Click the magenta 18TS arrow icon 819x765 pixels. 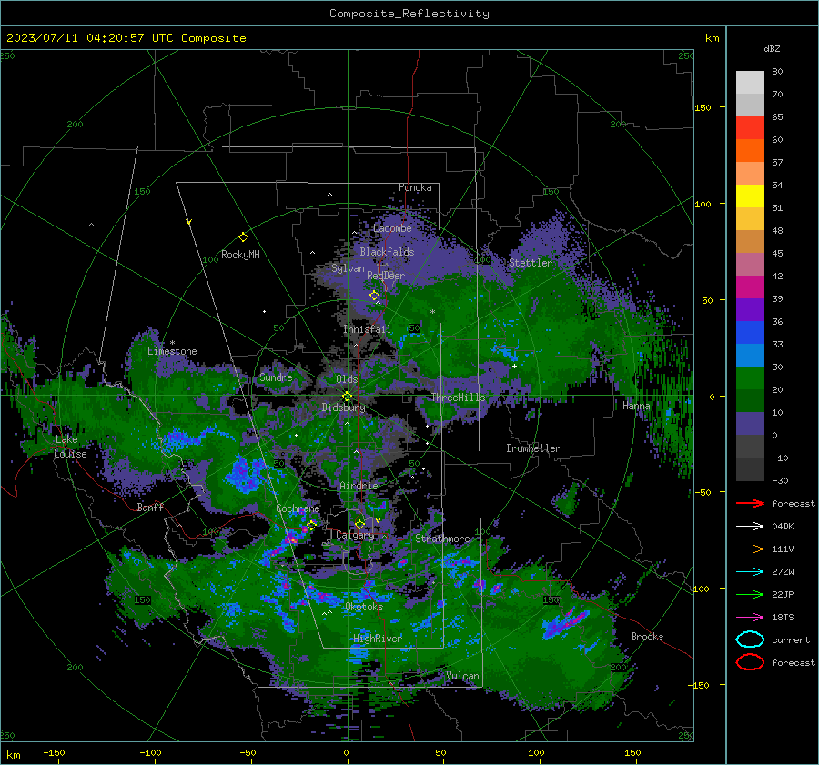pos(750,618)
